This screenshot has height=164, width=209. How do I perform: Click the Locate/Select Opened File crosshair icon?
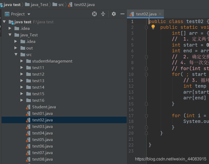coord(94,14)
